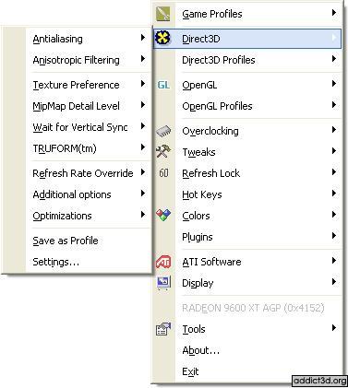
Task: Click the Overclocking chip icon
Action: pyautogui.click(x=163, y=131)
